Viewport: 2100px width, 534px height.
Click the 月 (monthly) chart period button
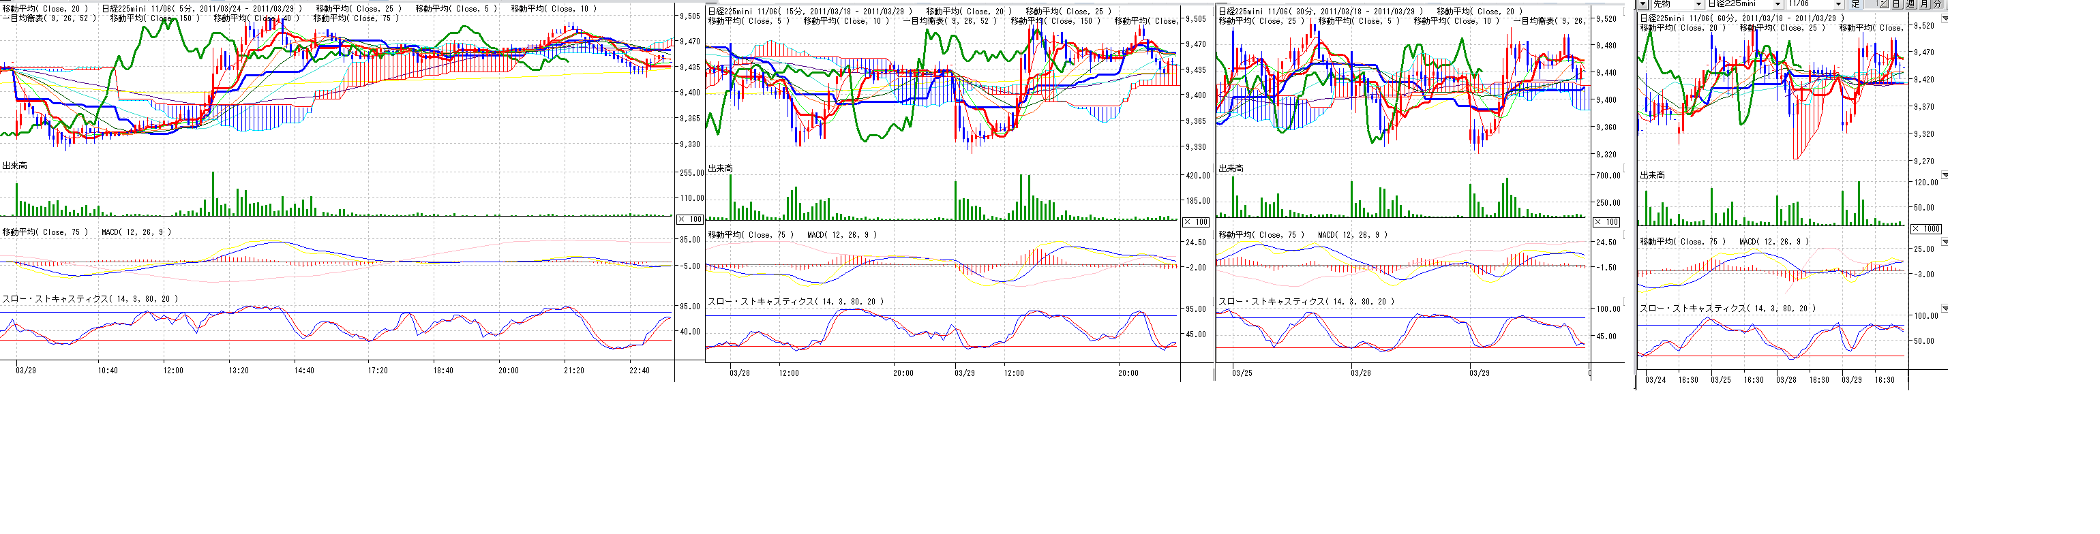click(x=1924, y=5)
